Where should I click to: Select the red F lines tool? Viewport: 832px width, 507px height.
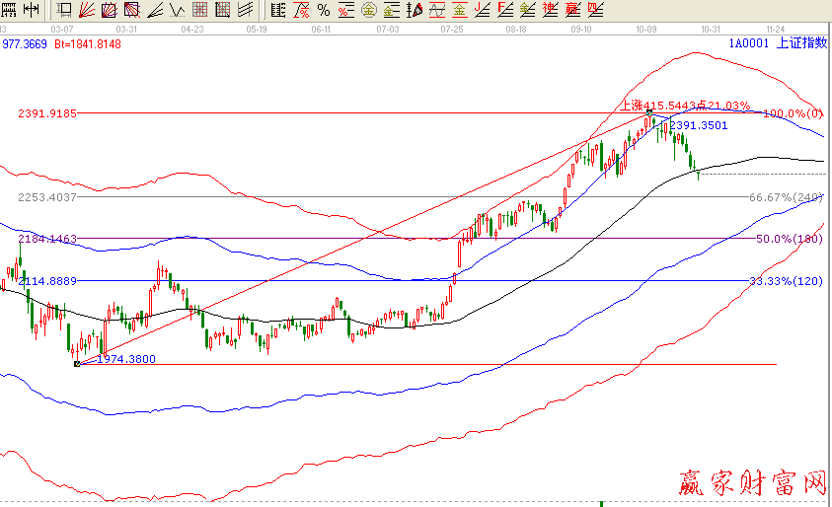(504, 11)
